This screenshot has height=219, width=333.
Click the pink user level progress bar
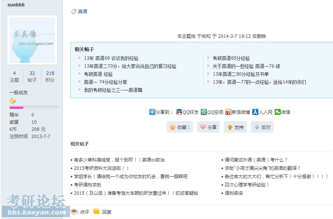pos(34,107)
